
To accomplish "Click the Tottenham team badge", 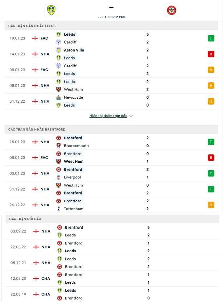I will point(59,209).
